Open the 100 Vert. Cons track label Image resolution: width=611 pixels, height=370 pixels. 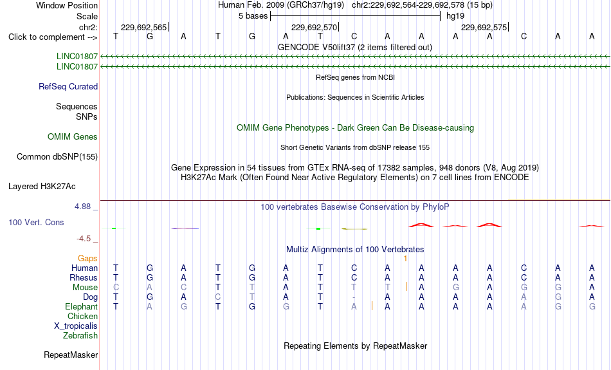pyautogui.click(x=36, y=222)
